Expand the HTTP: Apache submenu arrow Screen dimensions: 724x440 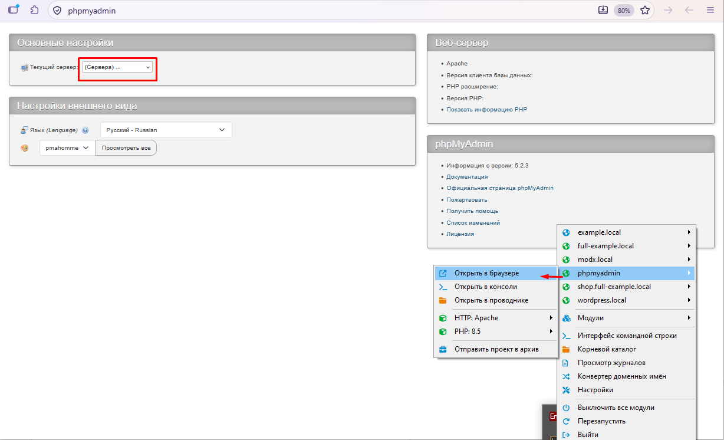point(550,318)
